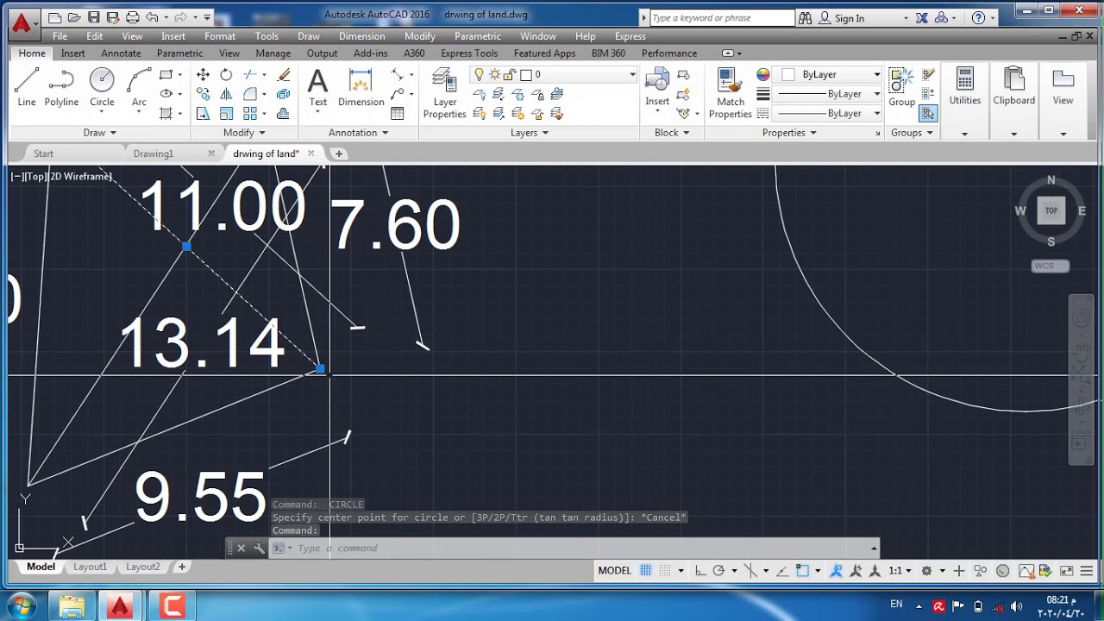
Task: Toggle grid display in status bar
Action: pyautogui.click(x=645, y=570)
